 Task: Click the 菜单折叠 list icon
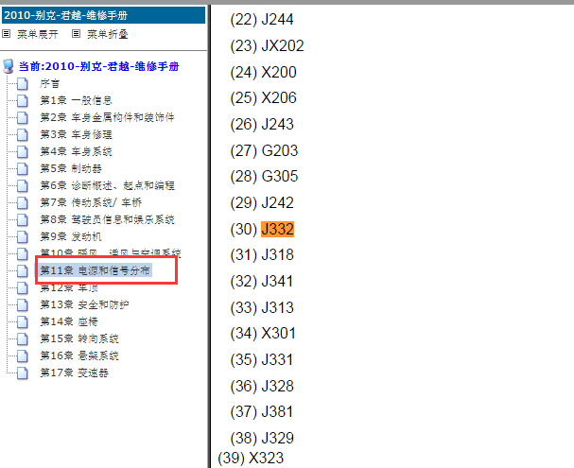[77, 34]
